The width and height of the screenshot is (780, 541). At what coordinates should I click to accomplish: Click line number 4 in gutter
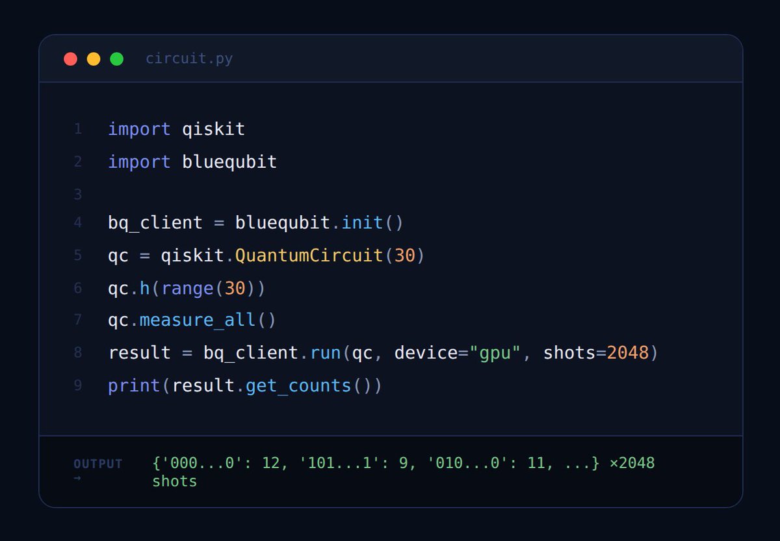click(78, 223)
